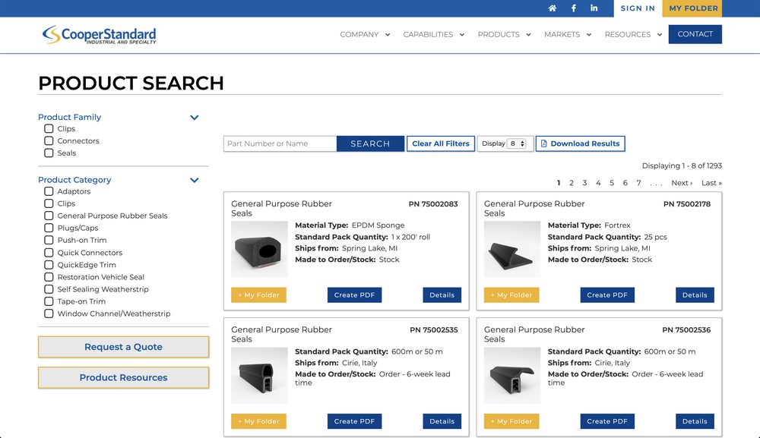Screen dimensions: 760x438
Task: Check the Seals checkbox
Action: pos(49,153)
